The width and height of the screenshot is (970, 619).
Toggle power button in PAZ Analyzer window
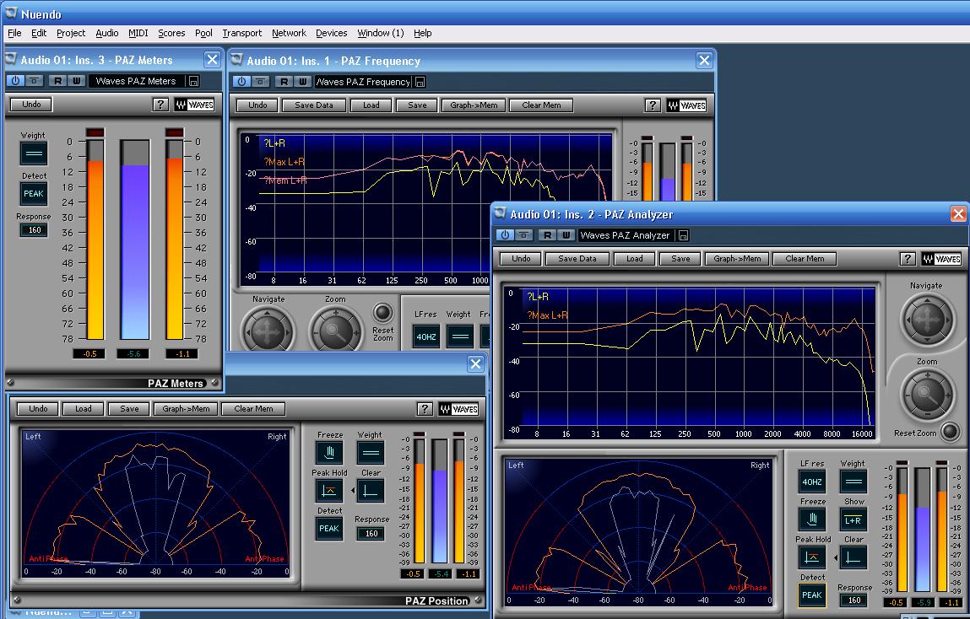click(x=505, y=234)
